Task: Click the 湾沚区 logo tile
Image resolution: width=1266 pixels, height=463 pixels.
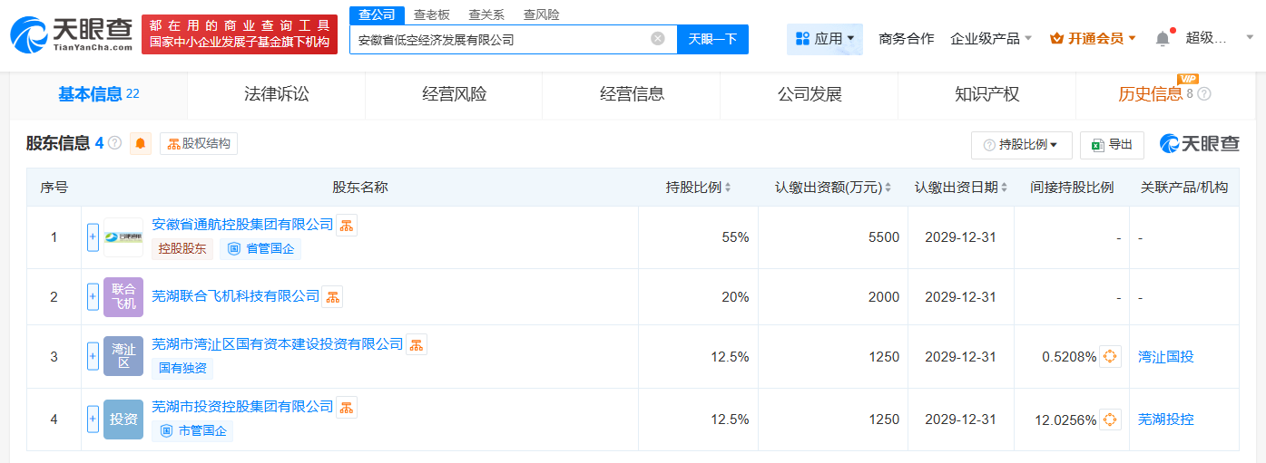Action: (123, 356)
